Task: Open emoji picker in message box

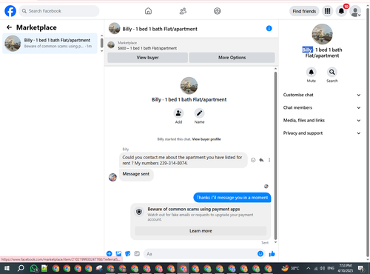Action: [260, 254]
